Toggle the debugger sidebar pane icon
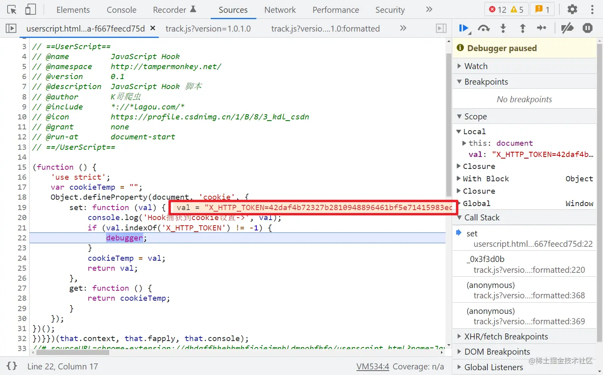The height and width of the screenshot is (375, 603). (x=441, y=28)
